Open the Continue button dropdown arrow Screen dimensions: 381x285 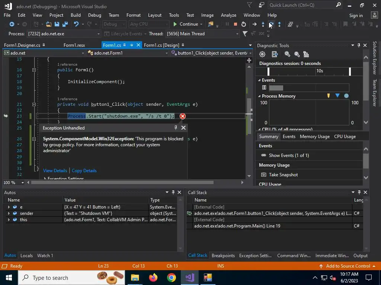pos(201,24)
